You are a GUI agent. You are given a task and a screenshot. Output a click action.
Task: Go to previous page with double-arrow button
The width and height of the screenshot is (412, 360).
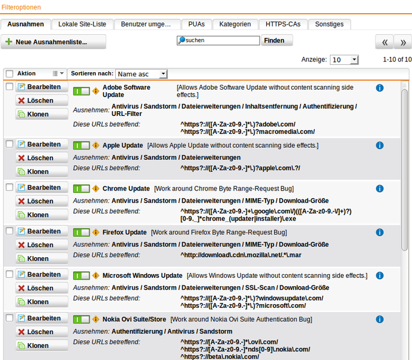click(x=384, y=42)
